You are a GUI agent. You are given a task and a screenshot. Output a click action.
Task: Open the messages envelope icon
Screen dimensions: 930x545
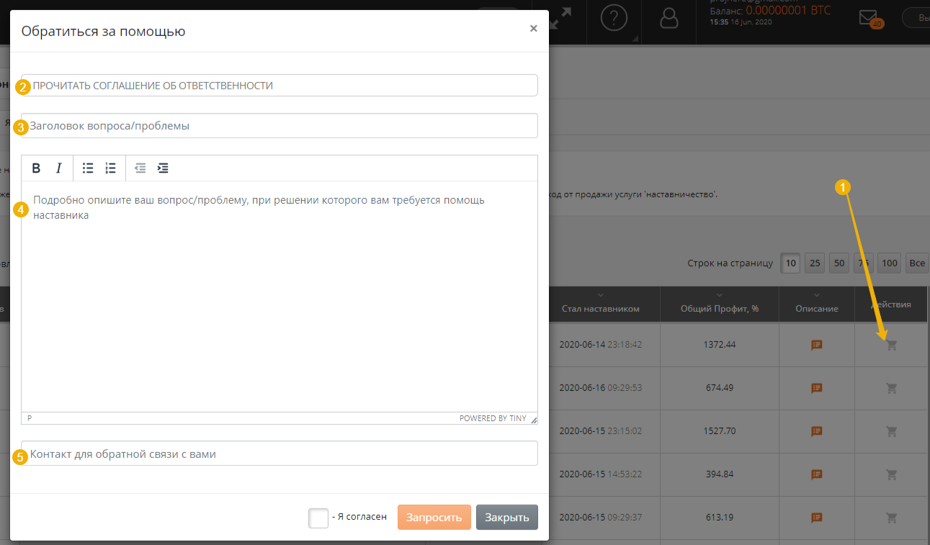868,17
